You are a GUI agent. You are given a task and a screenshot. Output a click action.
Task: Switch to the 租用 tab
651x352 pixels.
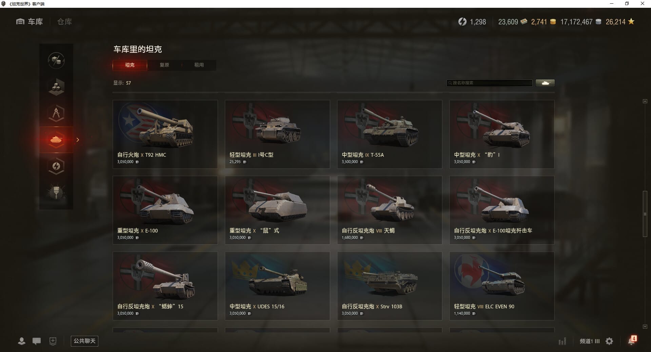point(199,65)
